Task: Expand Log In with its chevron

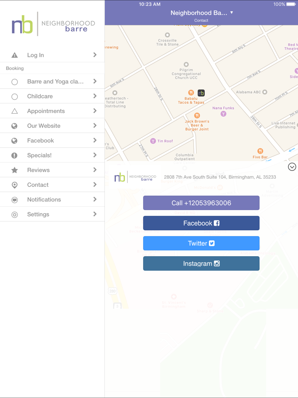Action: [x=95, y=55]
